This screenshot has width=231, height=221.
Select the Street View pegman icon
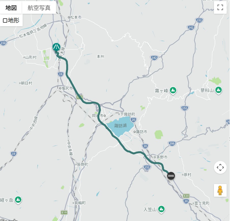point(220,190)
